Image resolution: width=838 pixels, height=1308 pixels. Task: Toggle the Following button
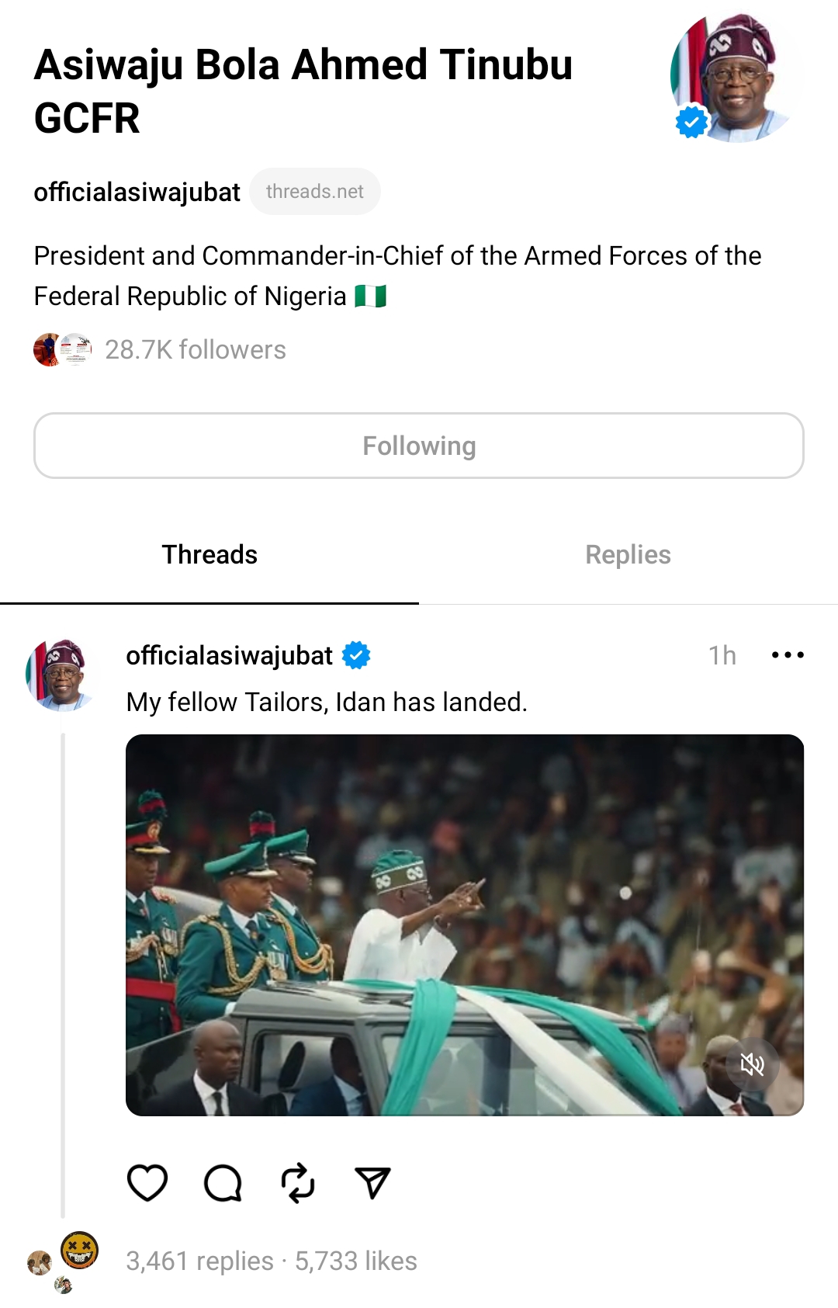(x=419, y=446)
